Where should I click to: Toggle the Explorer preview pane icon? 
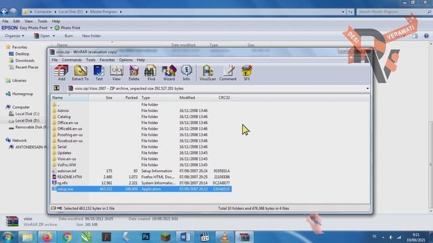tap(415, 36)
